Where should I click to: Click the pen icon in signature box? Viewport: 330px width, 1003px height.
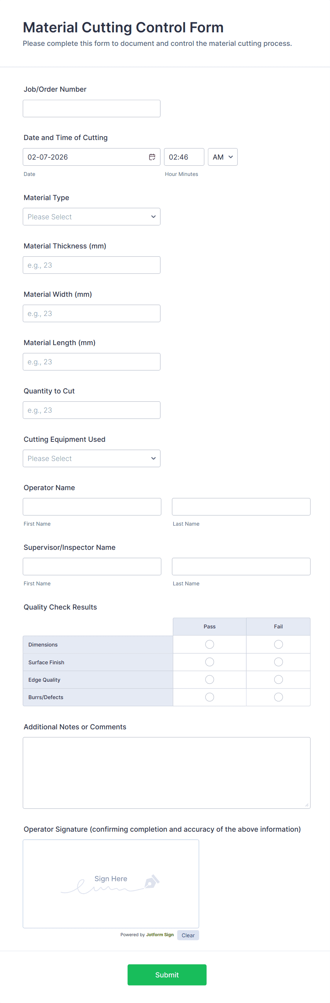click(x=152, y=881)
